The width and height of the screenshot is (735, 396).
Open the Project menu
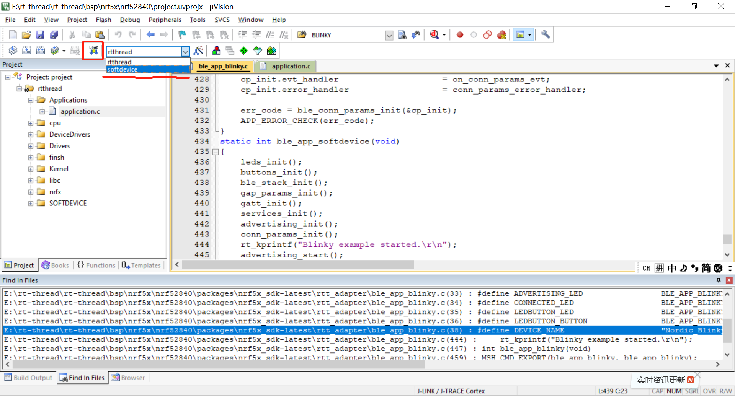click(77, 20)
